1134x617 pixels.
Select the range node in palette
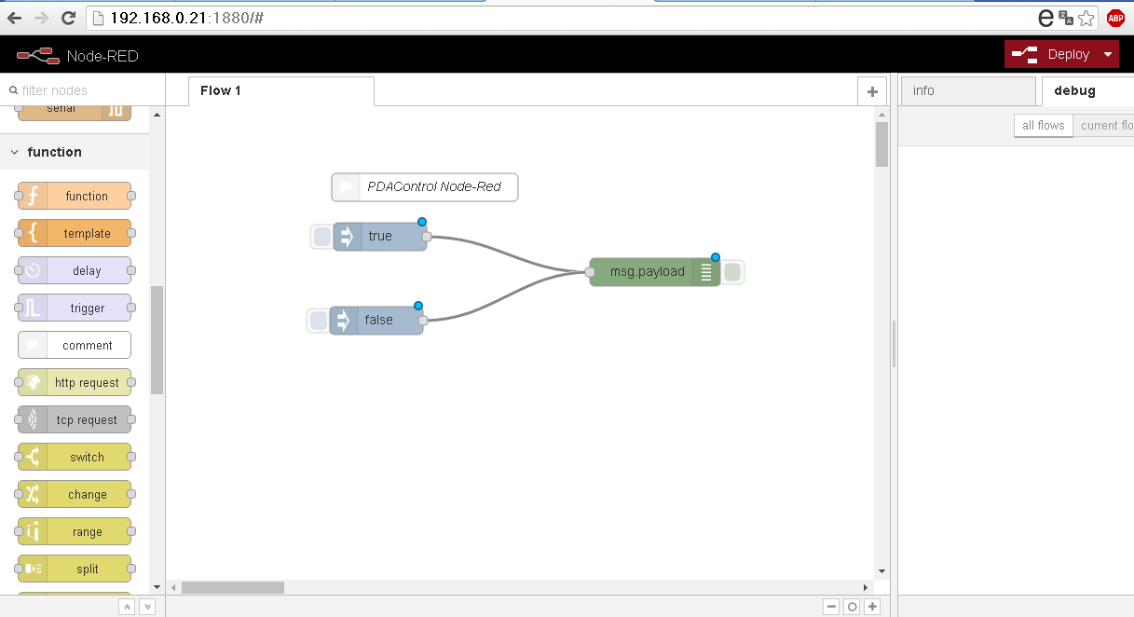(x=75, y=531)
